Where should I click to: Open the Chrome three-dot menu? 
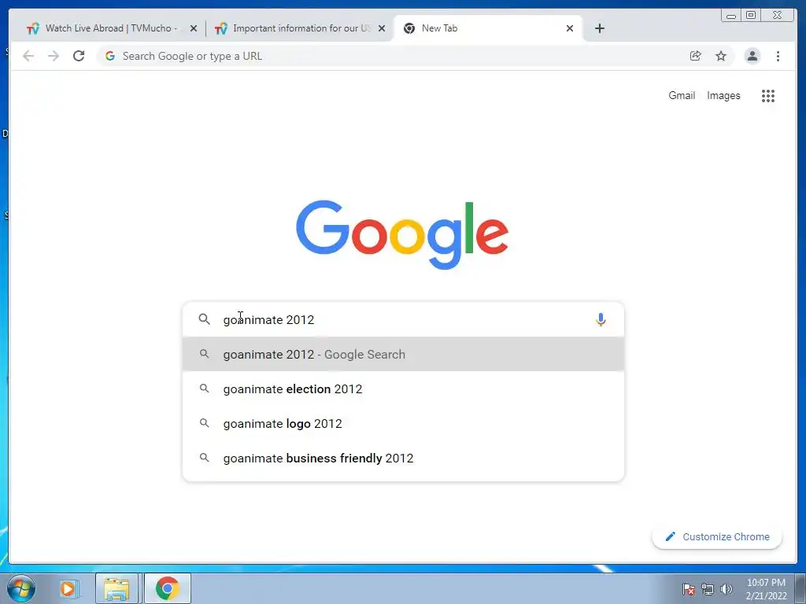pos(778,56)
